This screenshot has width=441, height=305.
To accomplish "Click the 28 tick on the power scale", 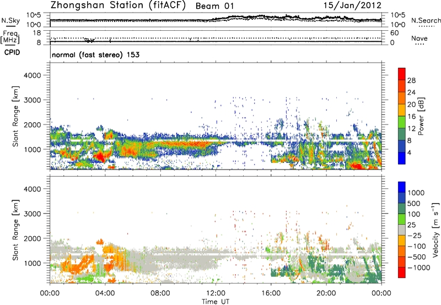I will (411, 80).
